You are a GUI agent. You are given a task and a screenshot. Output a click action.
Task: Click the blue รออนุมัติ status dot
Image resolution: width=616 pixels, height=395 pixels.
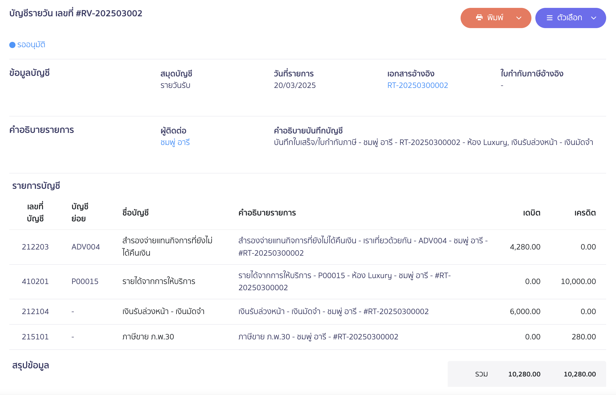[x=12, y=45]
